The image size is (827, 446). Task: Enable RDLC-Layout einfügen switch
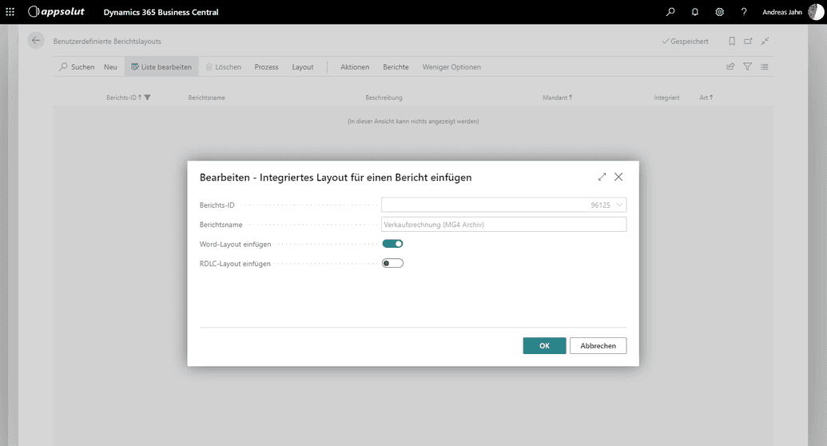392,263
